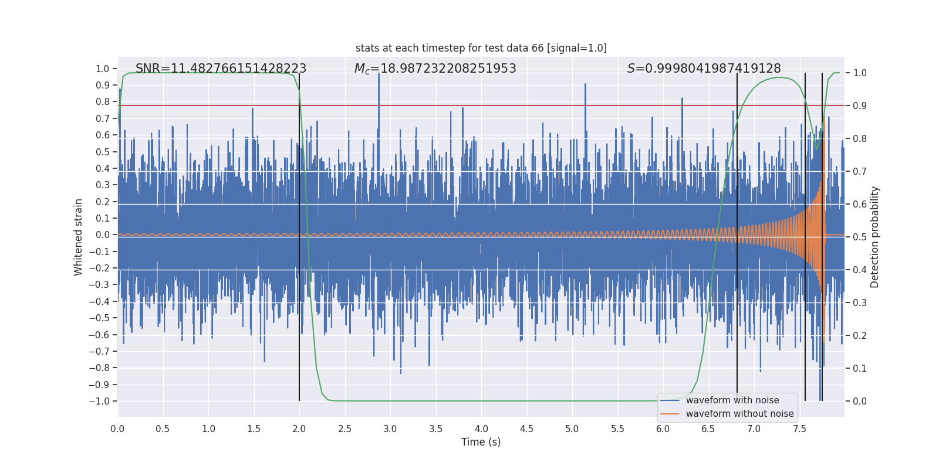939x469 pixels.
Task: Click the 2.0 tick on the time axis
Action: pyautogui.click(x=299, y=429)
